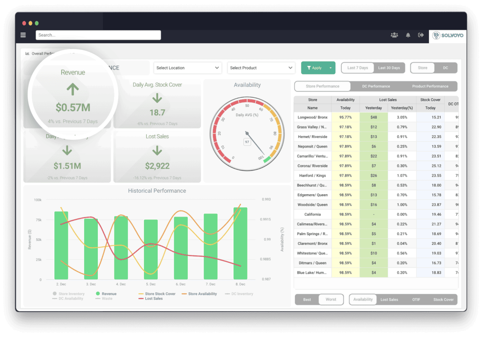Select the Last 7 Days range

coord(357,68)
